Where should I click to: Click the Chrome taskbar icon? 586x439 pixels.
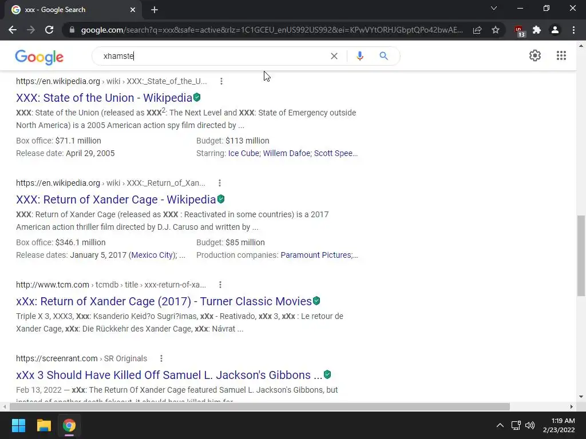[69, 425]
